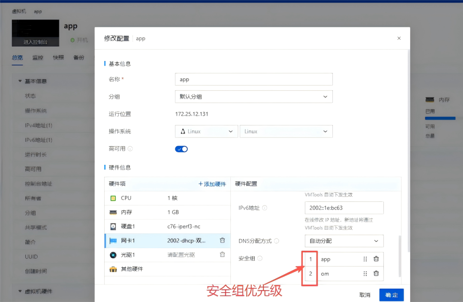Collapse the 虚拟机硬件 section in background page
The height and width of the screenshot is (302, 463).
click(x=20, y=291)
